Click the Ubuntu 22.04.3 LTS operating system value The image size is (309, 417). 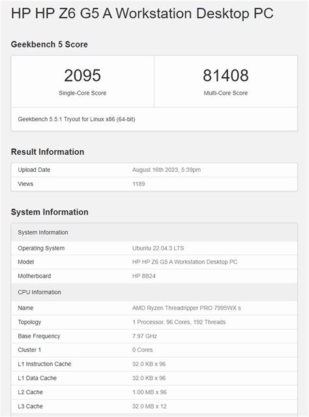click(158, 248)
